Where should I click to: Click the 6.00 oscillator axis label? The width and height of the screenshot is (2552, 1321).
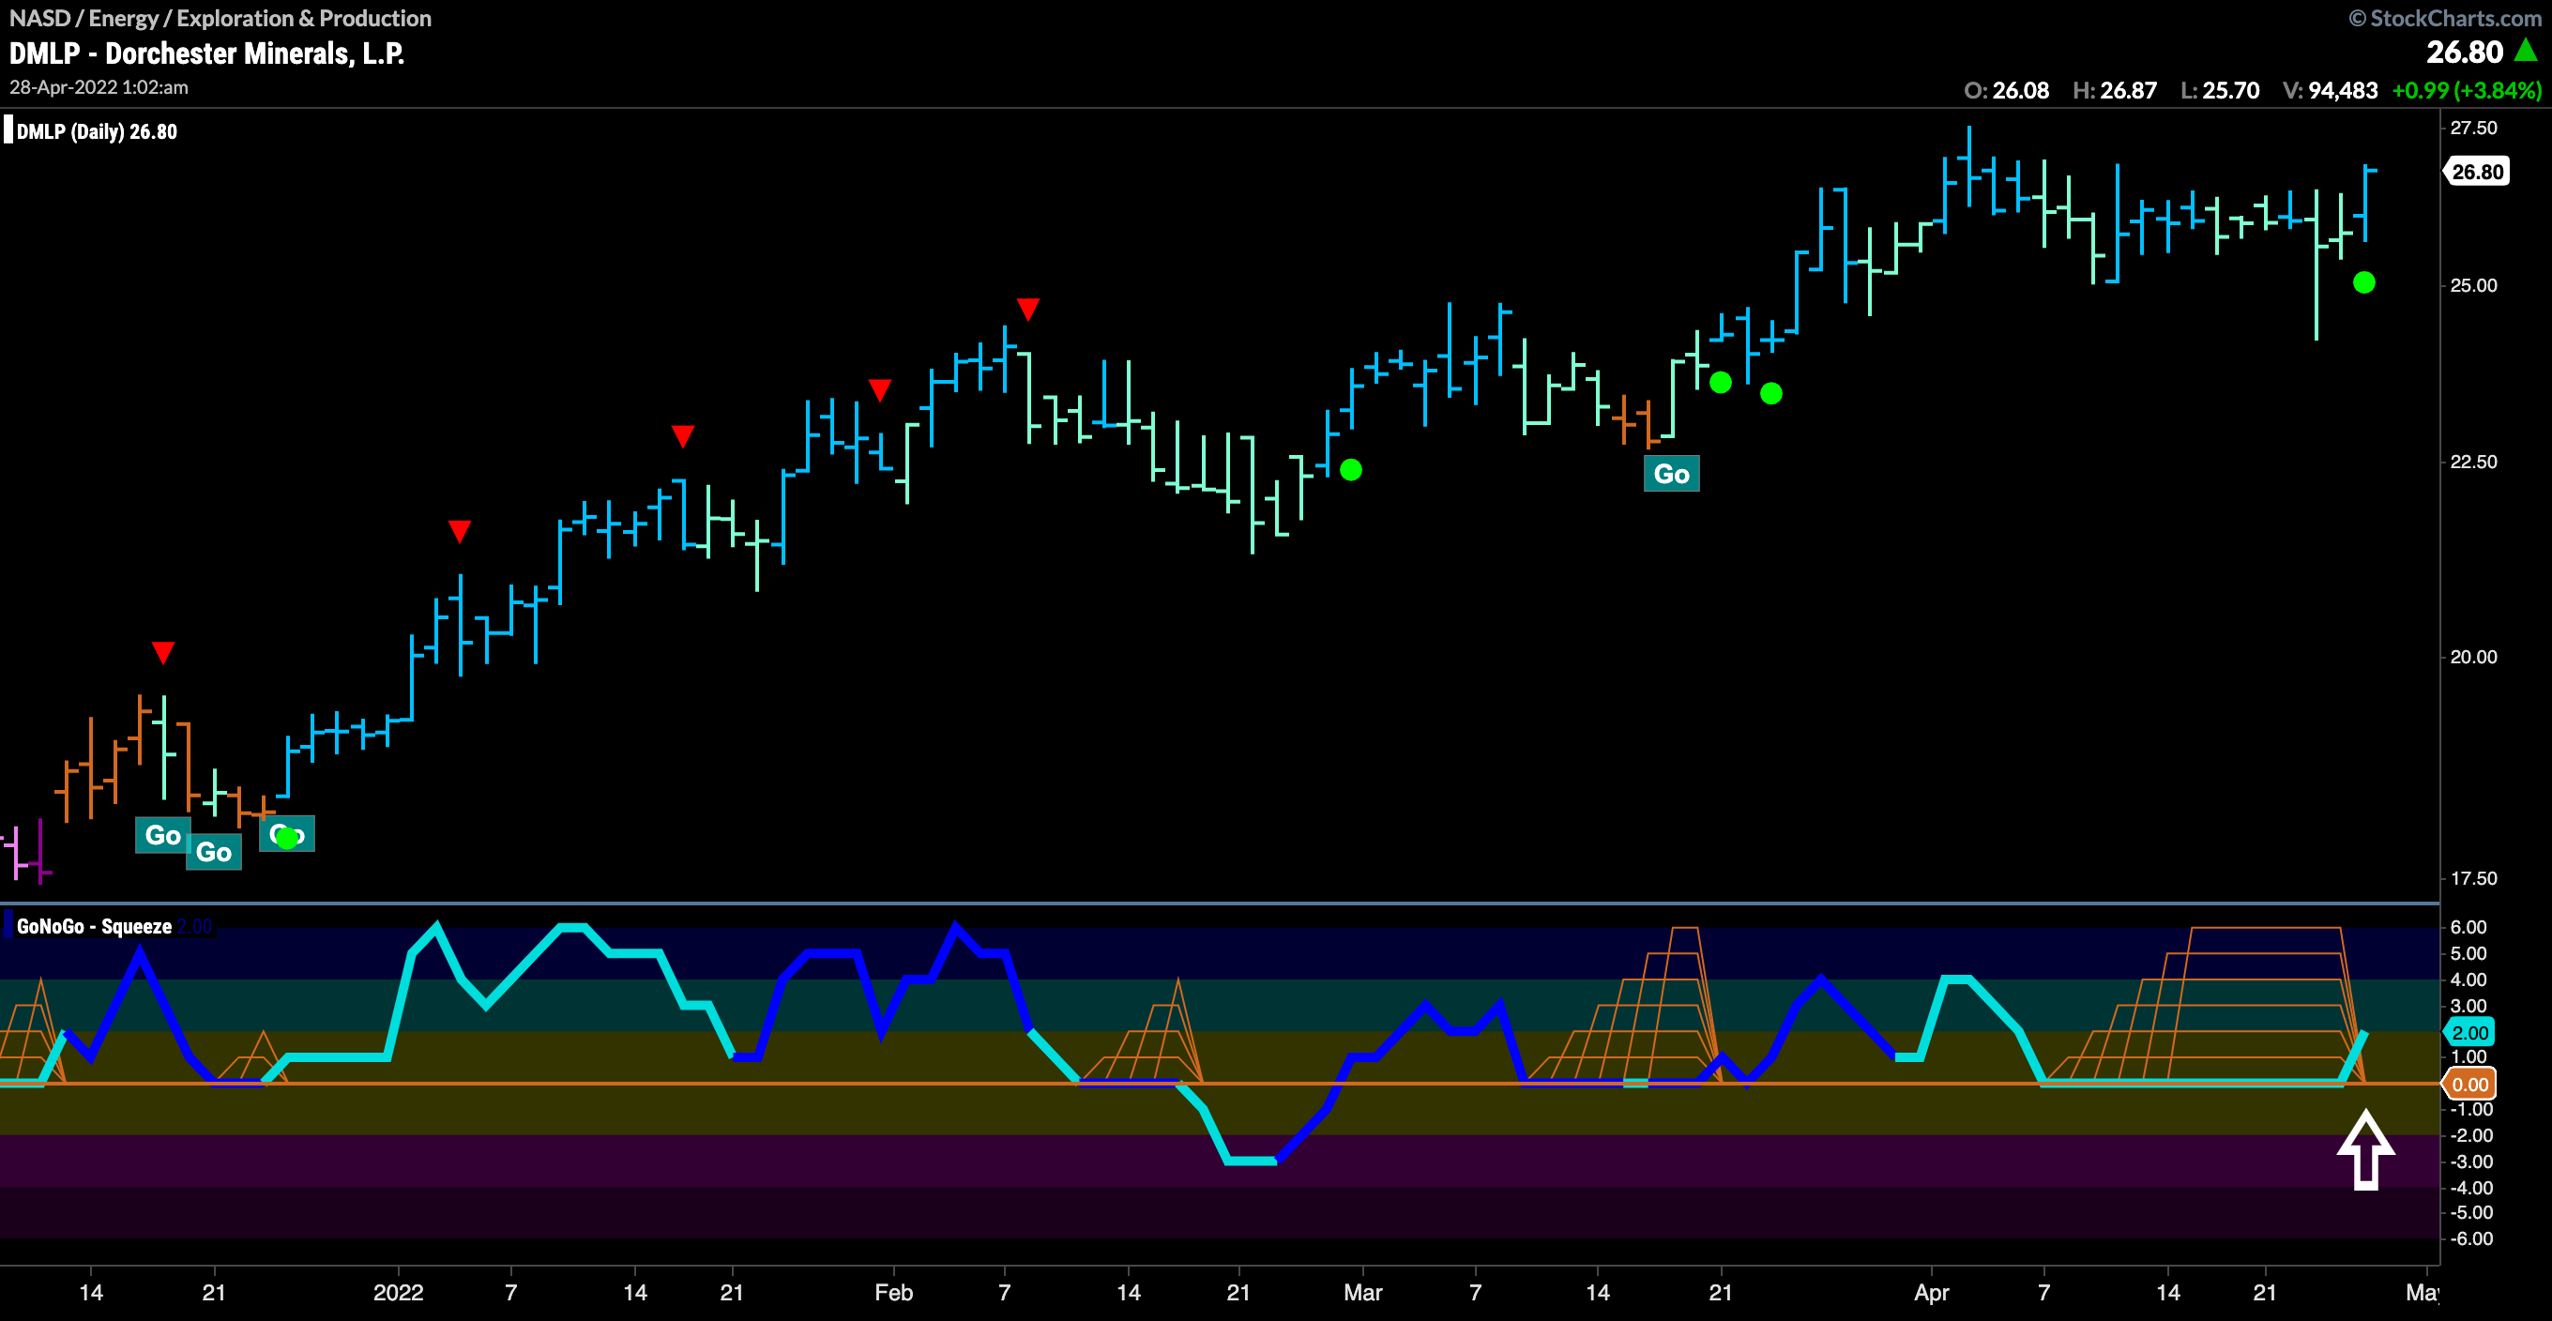[2468, 928]
